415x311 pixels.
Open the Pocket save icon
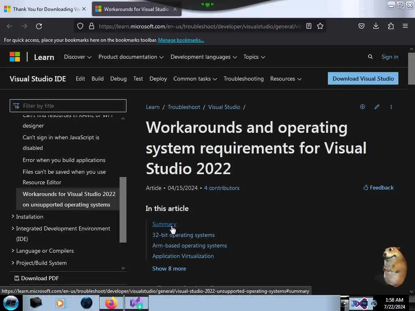click(361, 26)
